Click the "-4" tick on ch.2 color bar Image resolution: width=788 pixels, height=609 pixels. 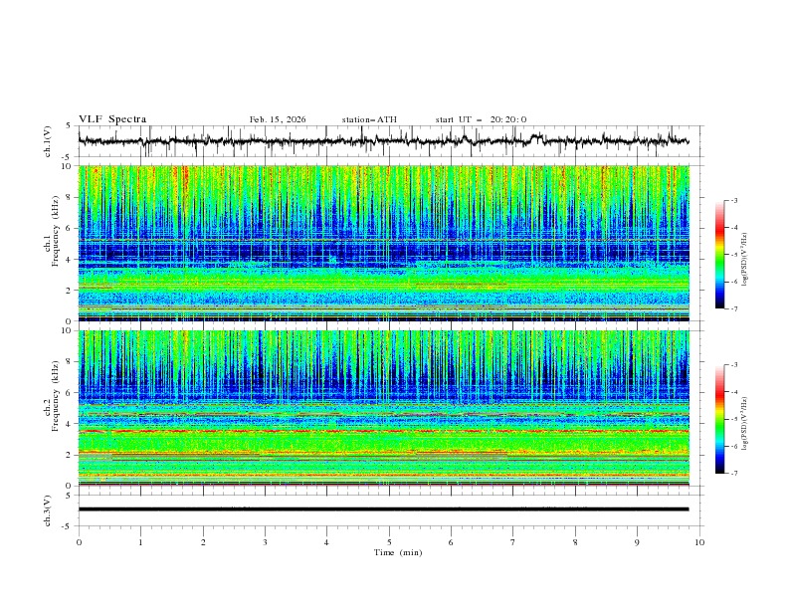point(734,392)
